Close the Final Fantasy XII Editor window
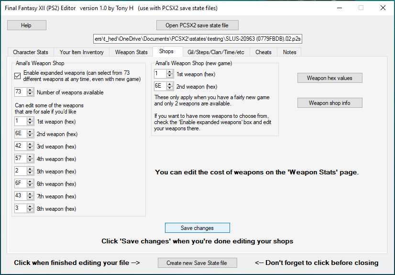The image size is (395, 275). [x=383, y=8]
